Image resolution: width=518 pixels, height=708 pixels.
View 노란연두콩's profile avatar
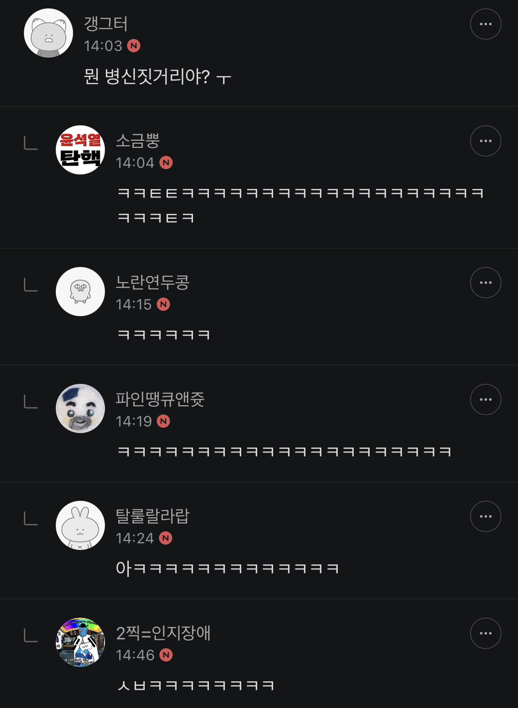pos(80,291)
